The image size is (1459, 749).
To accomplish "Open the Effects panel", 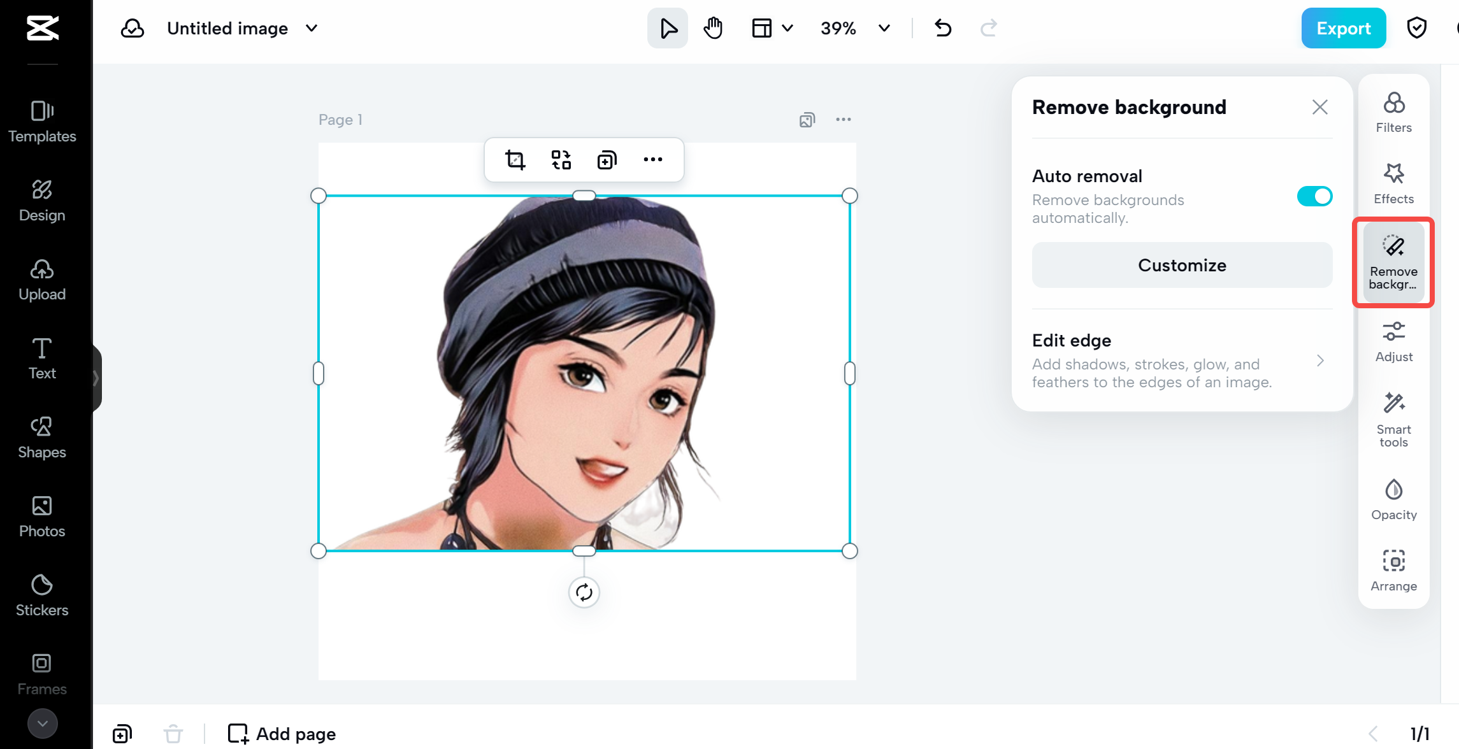I will 1393,184.
